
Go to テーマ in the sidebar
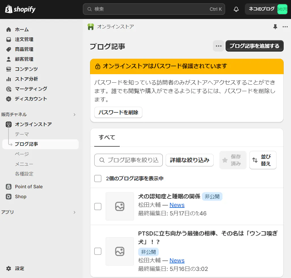coord(22,134)
